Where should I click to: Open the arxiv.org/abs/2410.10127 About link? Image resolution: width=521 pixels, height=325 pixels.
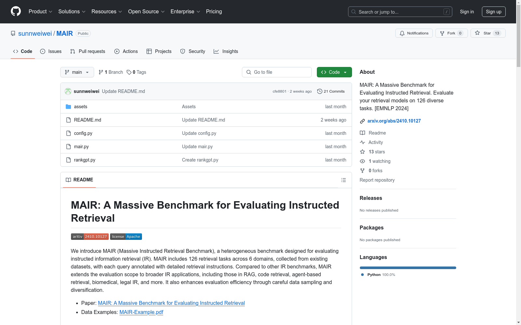pyautogui.click(x=394, y=121)
